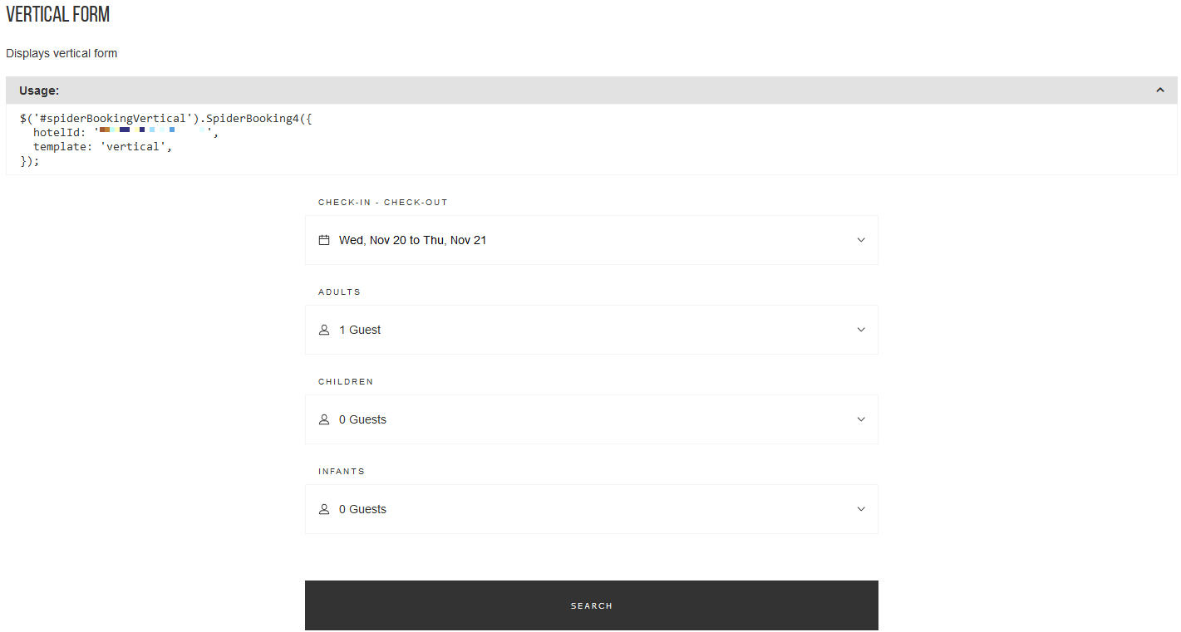The image size is (1181, 632).
Task: Expand the check-in date chevron
Action: (861, 240)
